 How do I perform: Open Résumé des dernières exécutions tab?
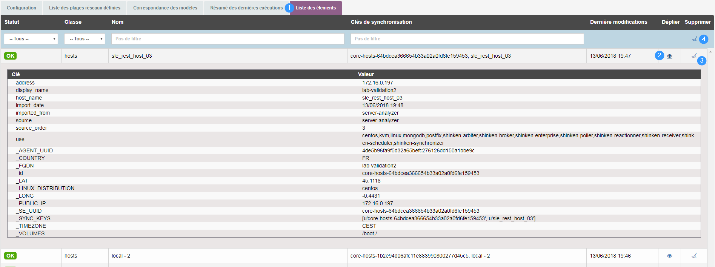pyautogui.click(x=246, y=8)
